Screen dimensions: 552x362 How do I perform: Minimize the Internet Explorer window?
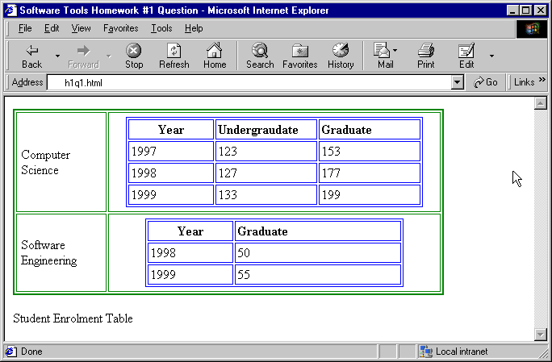click(512, 10)
